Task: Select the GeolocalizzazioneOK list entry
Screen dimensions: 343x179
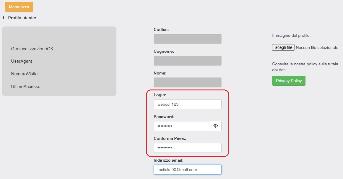Action: (32, 49)
